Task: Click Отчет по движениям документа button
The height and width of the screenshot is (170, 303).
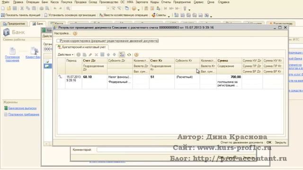Action: coord(242,143)
